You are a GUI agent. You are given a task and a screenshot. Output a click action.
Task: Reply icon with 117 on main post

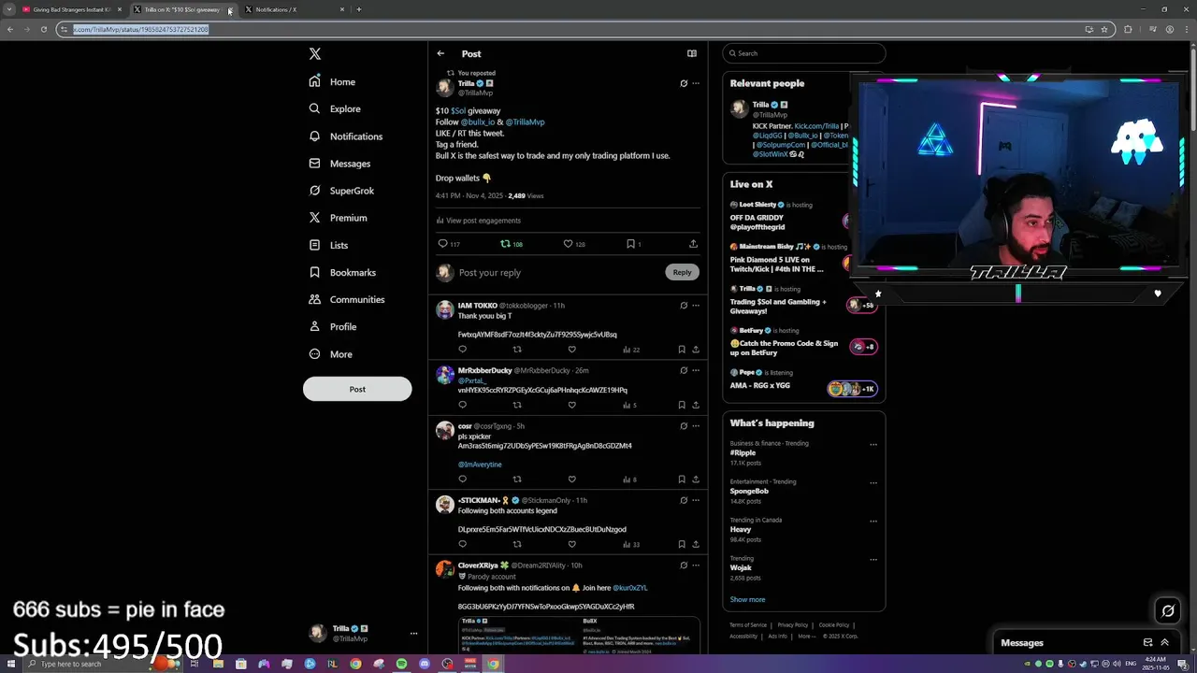click(x=449, y=244)
